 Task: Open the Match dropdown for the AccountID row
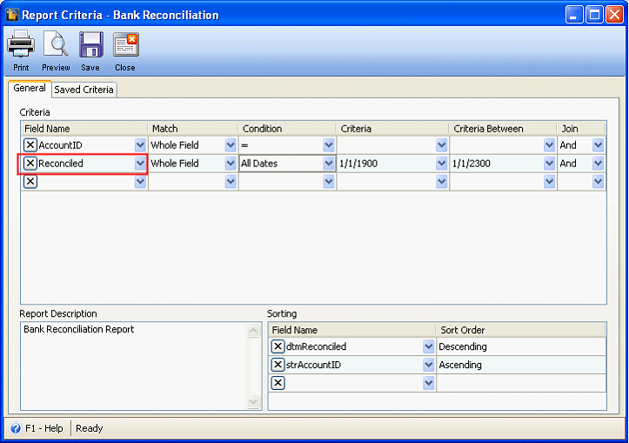point(231,144)
